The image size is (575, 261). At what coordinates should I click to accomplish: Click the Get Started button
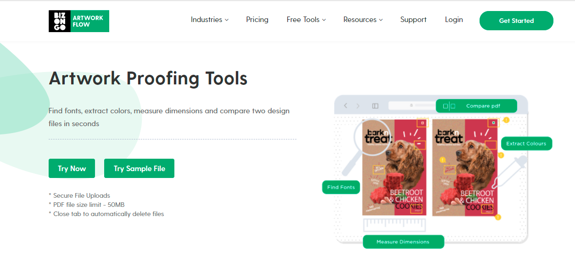pyautogui.click(x=516, y=21)
